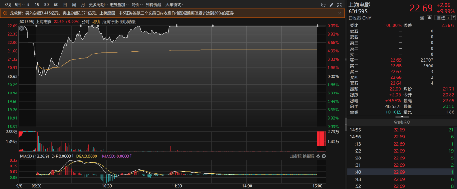Select the brush drawing tool icon

coord(331,5)
